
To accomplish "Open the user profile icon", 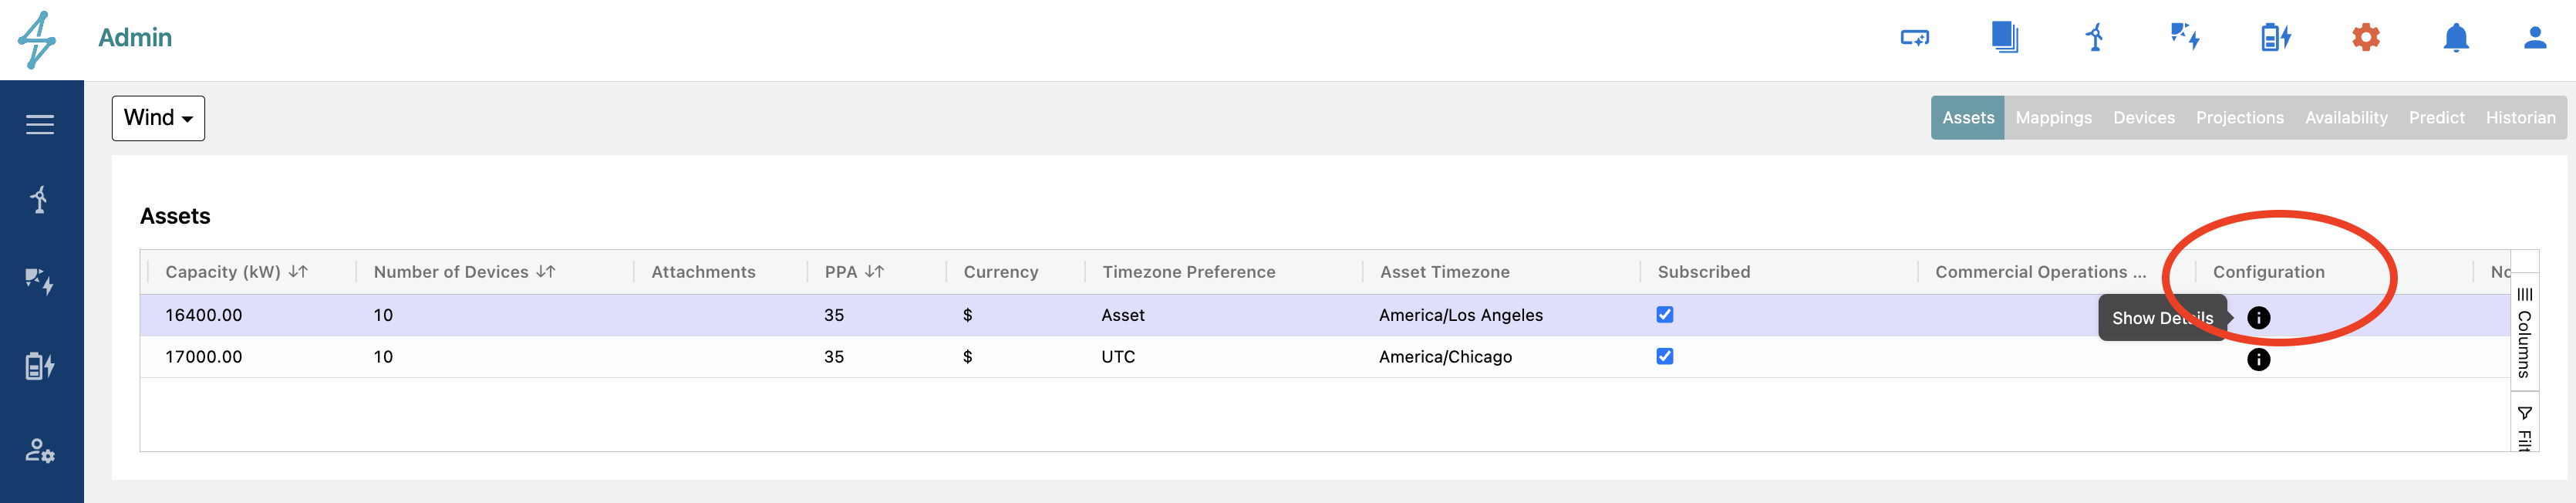I will click(x=2534, y=38).
